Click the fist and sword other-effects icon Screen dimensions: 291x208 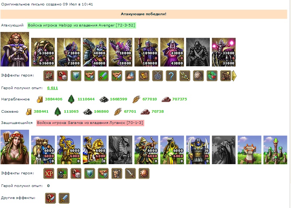50,198
